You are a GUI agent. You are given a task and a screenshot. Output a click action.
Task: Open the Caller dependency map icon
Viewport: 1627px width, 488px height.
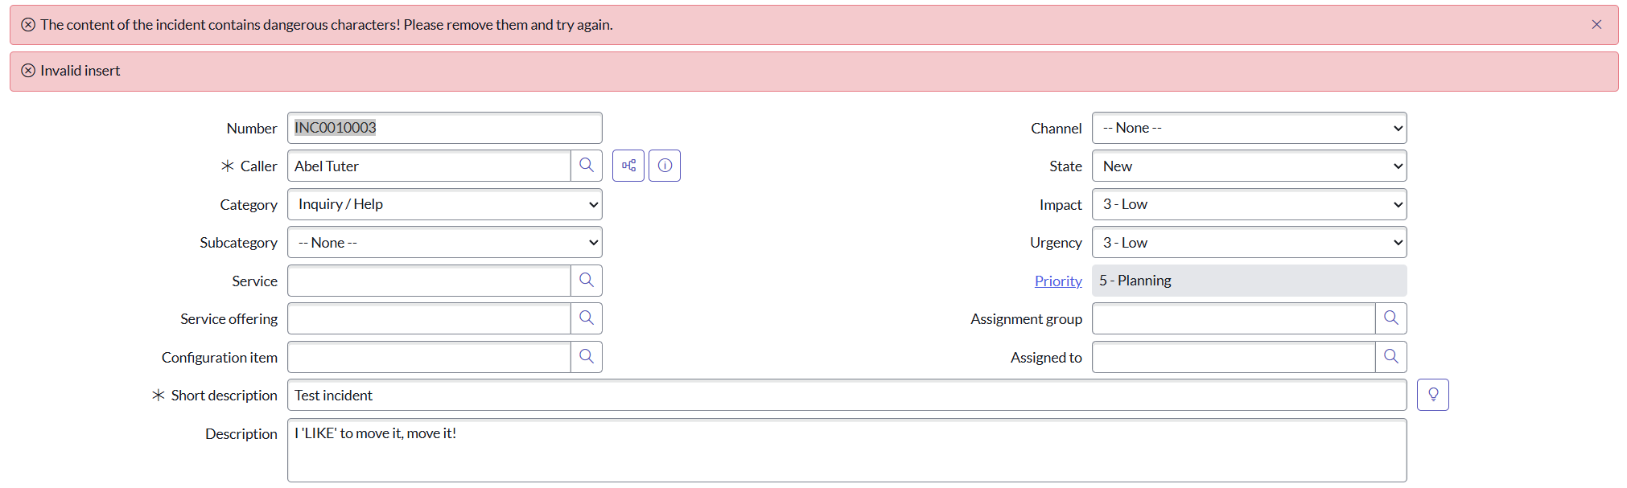pyautogui.click(x=628, y=166)
